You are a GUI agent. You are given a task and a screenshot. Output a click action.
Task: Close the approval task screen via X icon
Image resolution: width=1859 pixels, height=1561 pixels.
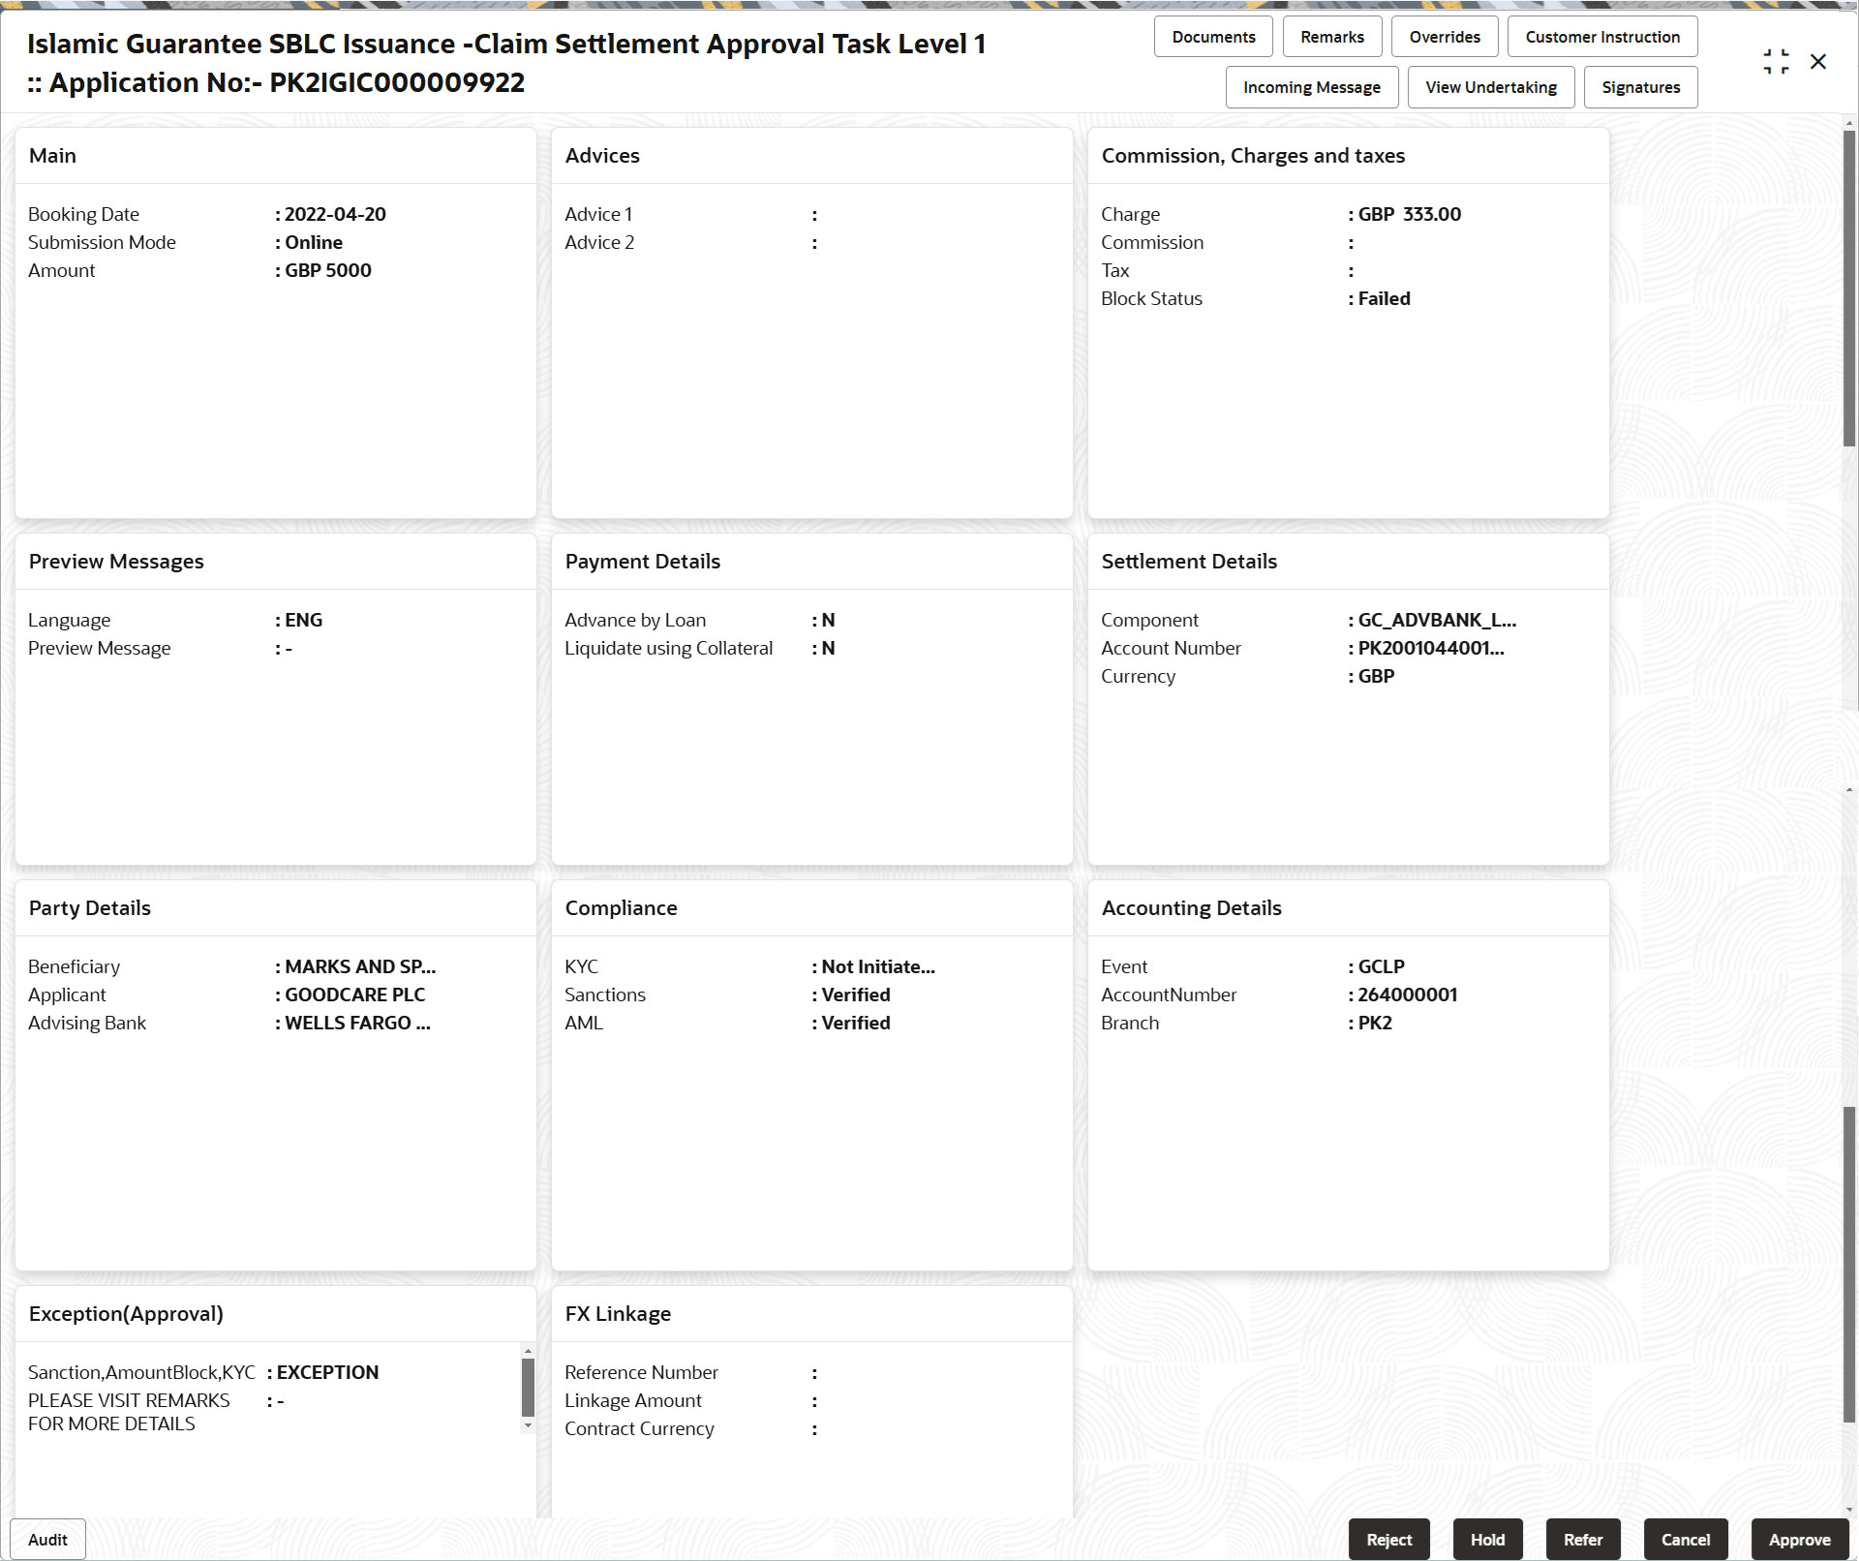(1819, 60)
